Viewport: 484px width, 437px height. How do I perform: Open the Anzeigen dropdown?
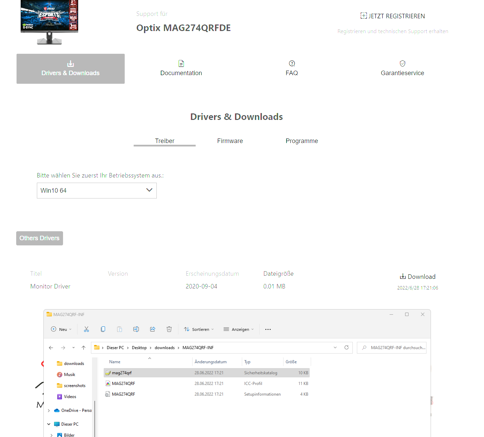[x=239, y=329]
